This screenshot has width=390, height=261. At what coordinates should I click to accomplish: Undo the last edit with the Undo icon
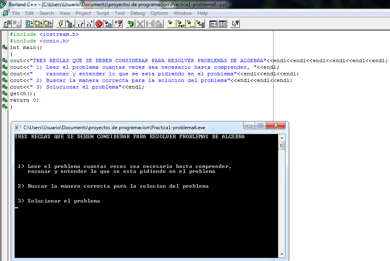(x=130, y=23)
